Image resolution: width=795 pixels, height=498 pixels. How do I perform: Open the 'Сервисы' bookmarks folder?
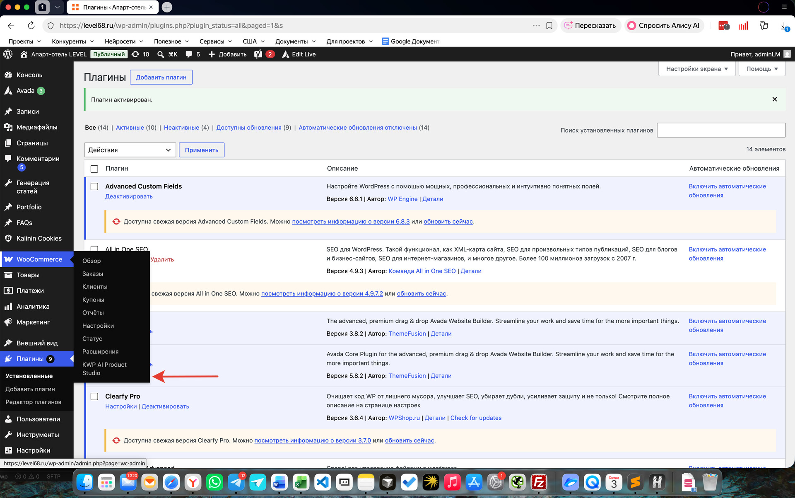tap(215, 41)
